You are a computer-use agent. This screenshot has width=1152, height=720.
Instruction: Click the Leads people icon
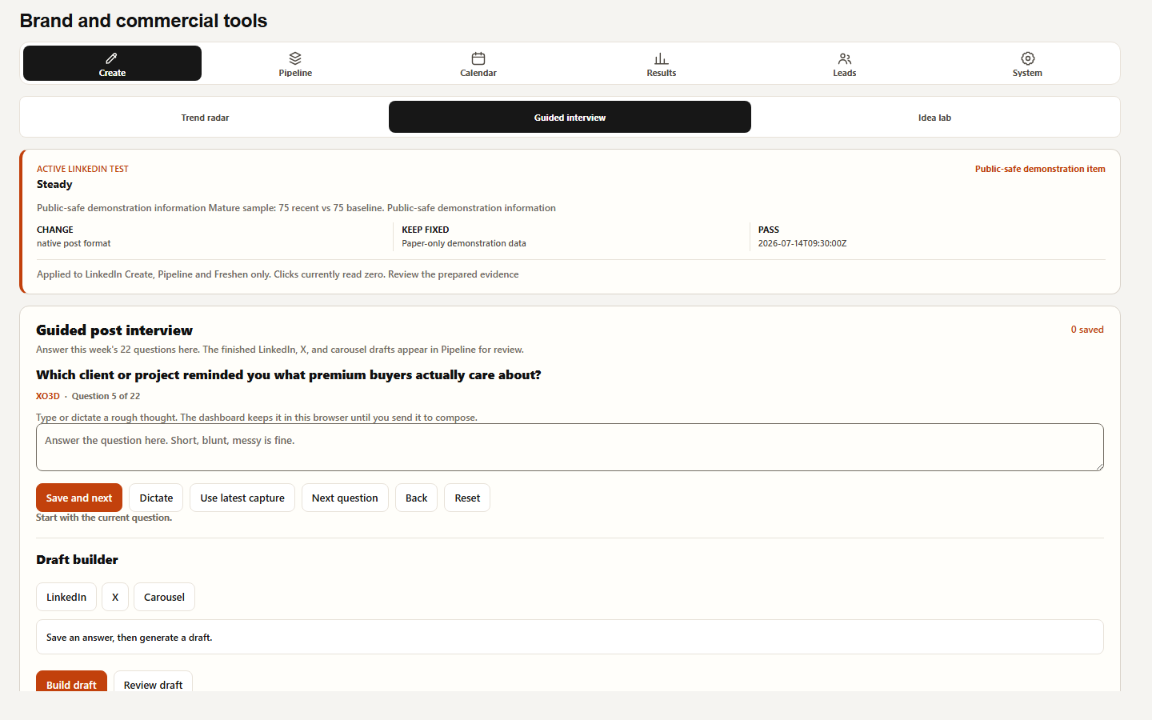pos(845,58)
